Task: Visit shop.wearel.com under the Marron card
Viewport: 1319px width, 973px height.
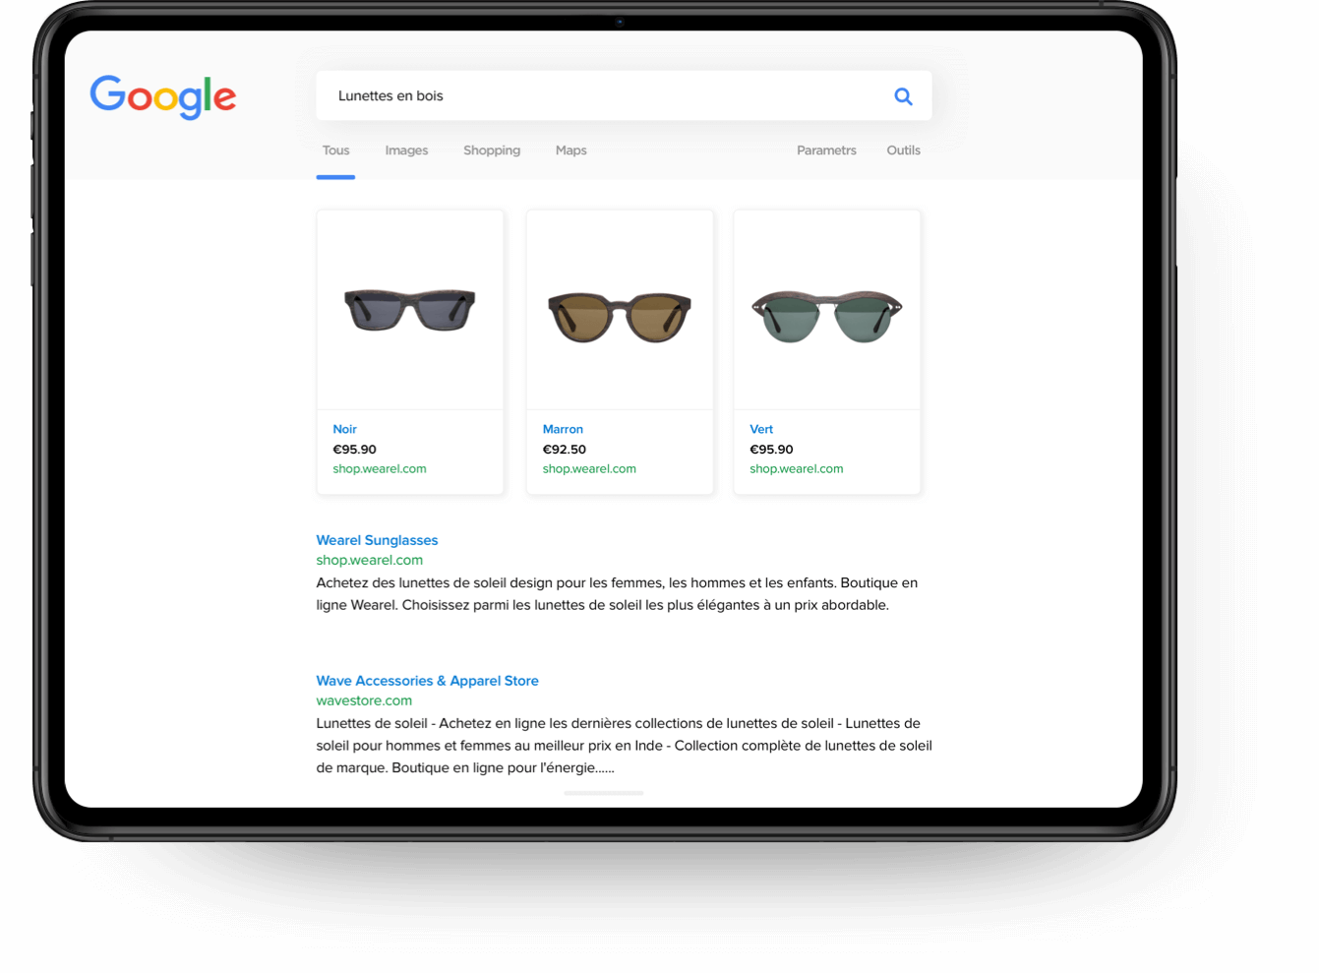Action: tap(589, 469)
